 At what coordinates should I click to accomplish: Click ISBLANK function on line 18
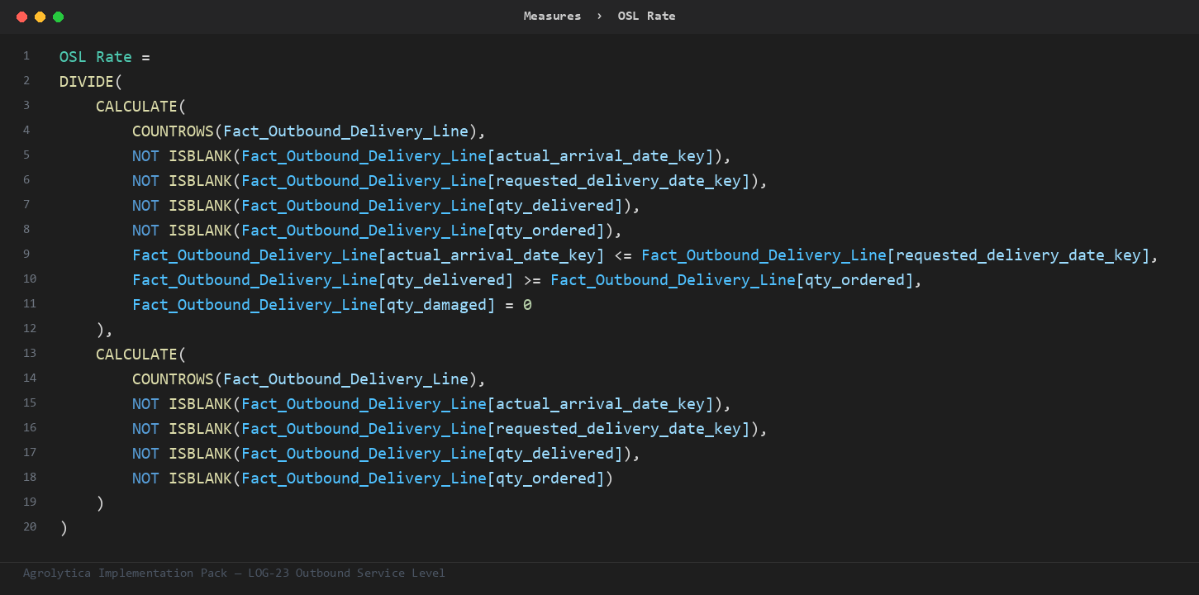click(200, 478)
